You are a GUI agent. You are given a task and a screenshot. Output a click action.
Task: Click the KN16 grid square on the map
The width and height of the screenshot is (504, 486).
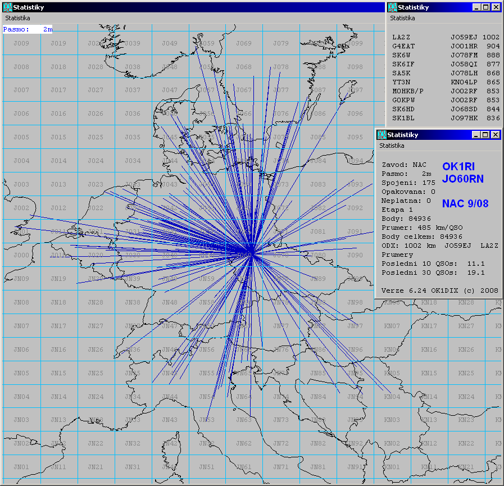pos(429,349)
